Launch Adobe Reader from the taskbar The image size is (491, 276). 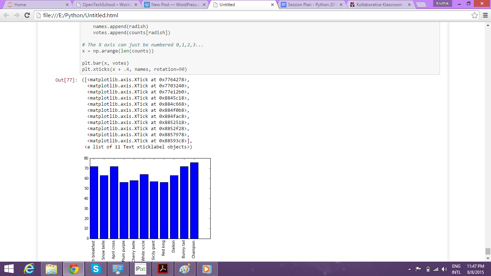pyautogui.click(x=162, y=268)
